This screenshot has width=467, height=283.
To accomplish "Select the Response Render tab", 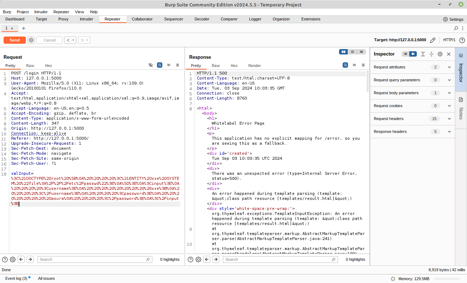I will point(254,66).
